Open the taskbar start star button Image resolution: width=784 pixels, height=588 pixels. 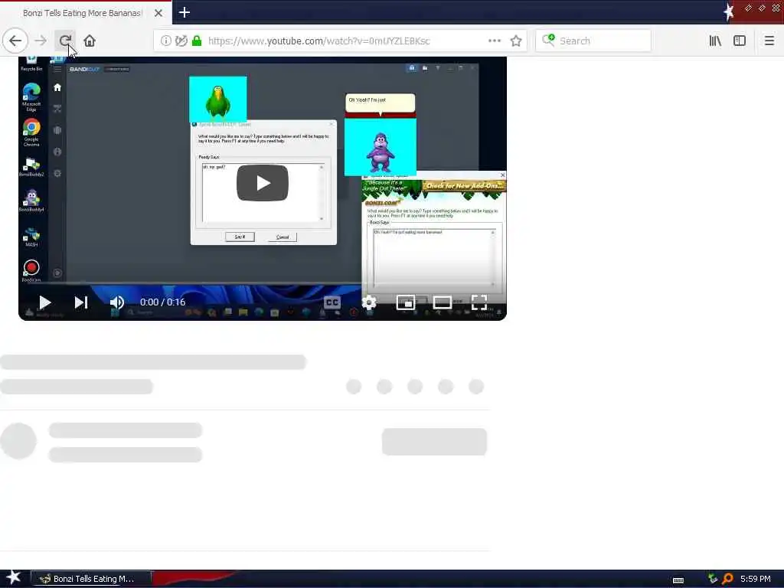click(x=14, y=577)
